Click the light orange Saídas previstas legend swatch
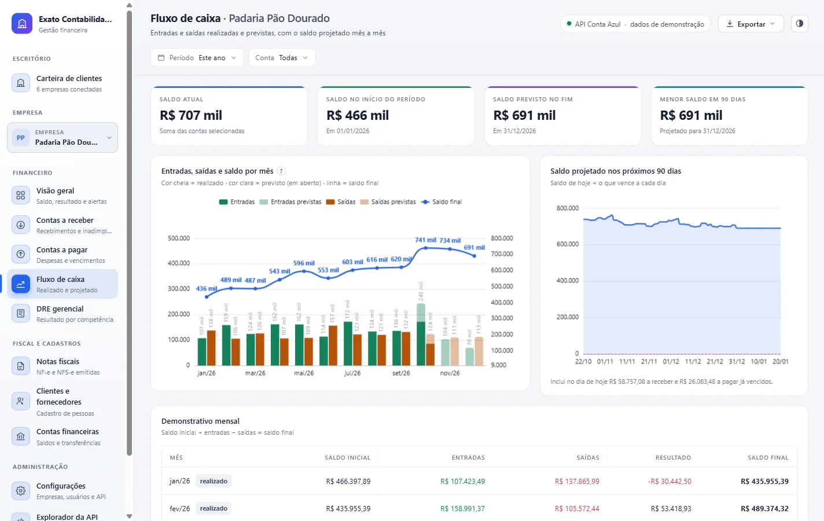 pos(365,202)
